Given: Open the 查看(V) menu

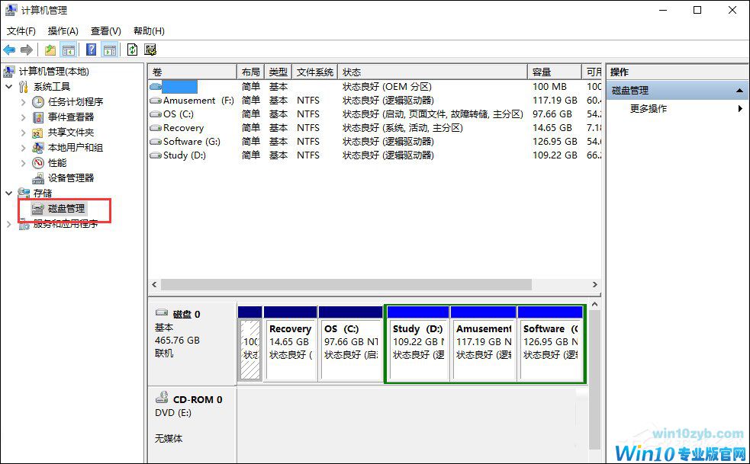Looking at the screenshot, I should 105,30.
